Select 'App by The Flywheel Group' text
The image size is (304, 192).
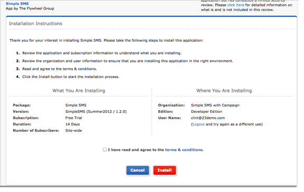30,8
